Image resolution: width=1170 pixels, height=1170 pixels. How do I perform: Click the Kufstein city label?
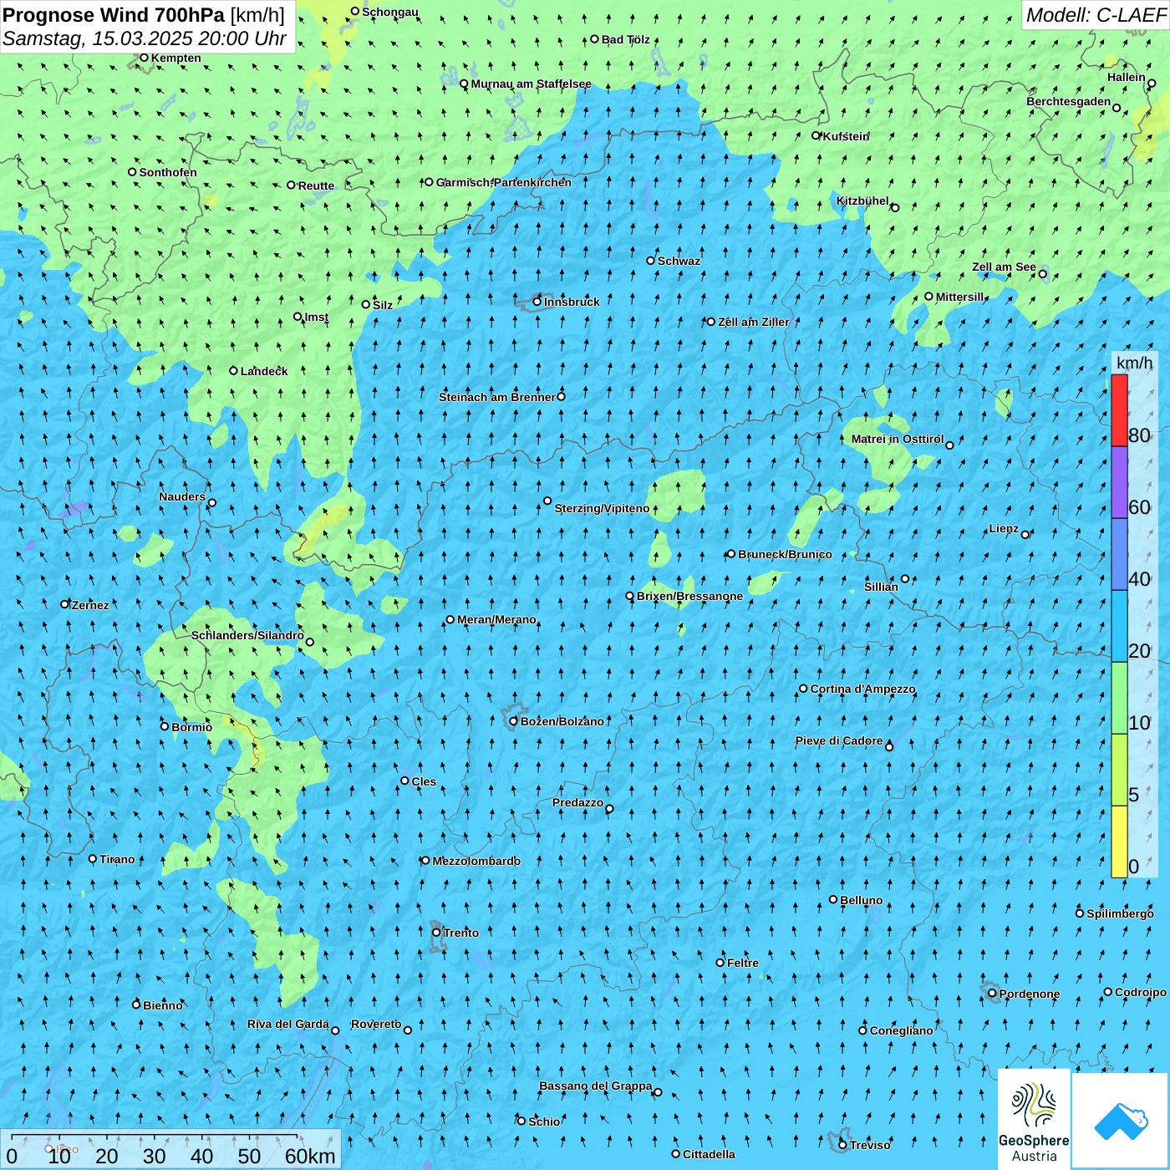coord(846,136)
